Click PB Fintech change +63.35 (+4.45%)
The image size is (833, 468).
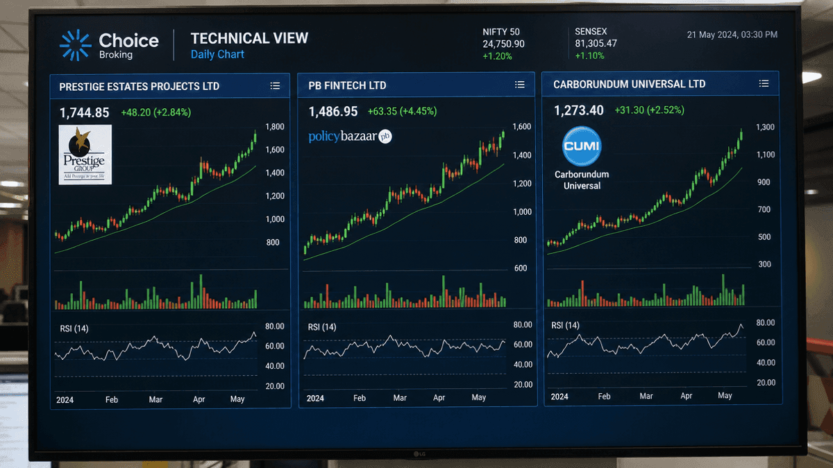click(403, 111)
